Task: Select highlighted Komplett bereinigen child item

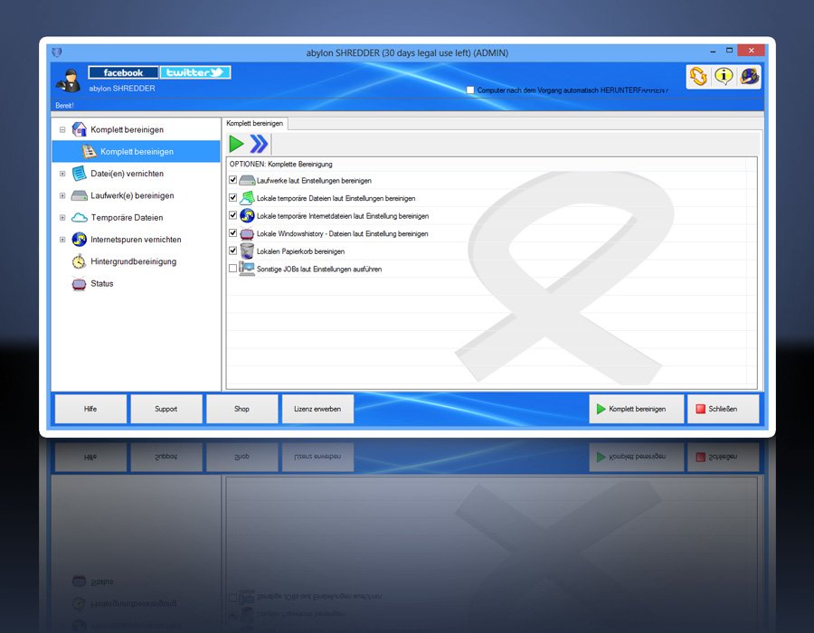Action: click(136, 152)
